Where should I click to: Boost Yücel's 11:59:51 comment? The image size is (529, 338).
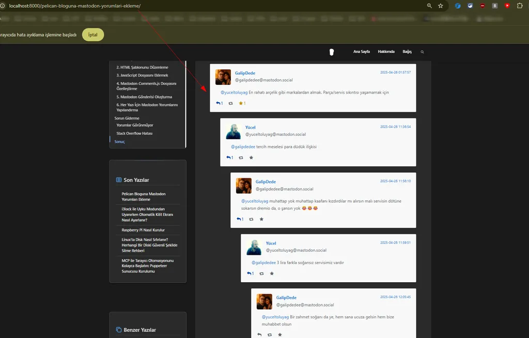pos(261,273)
